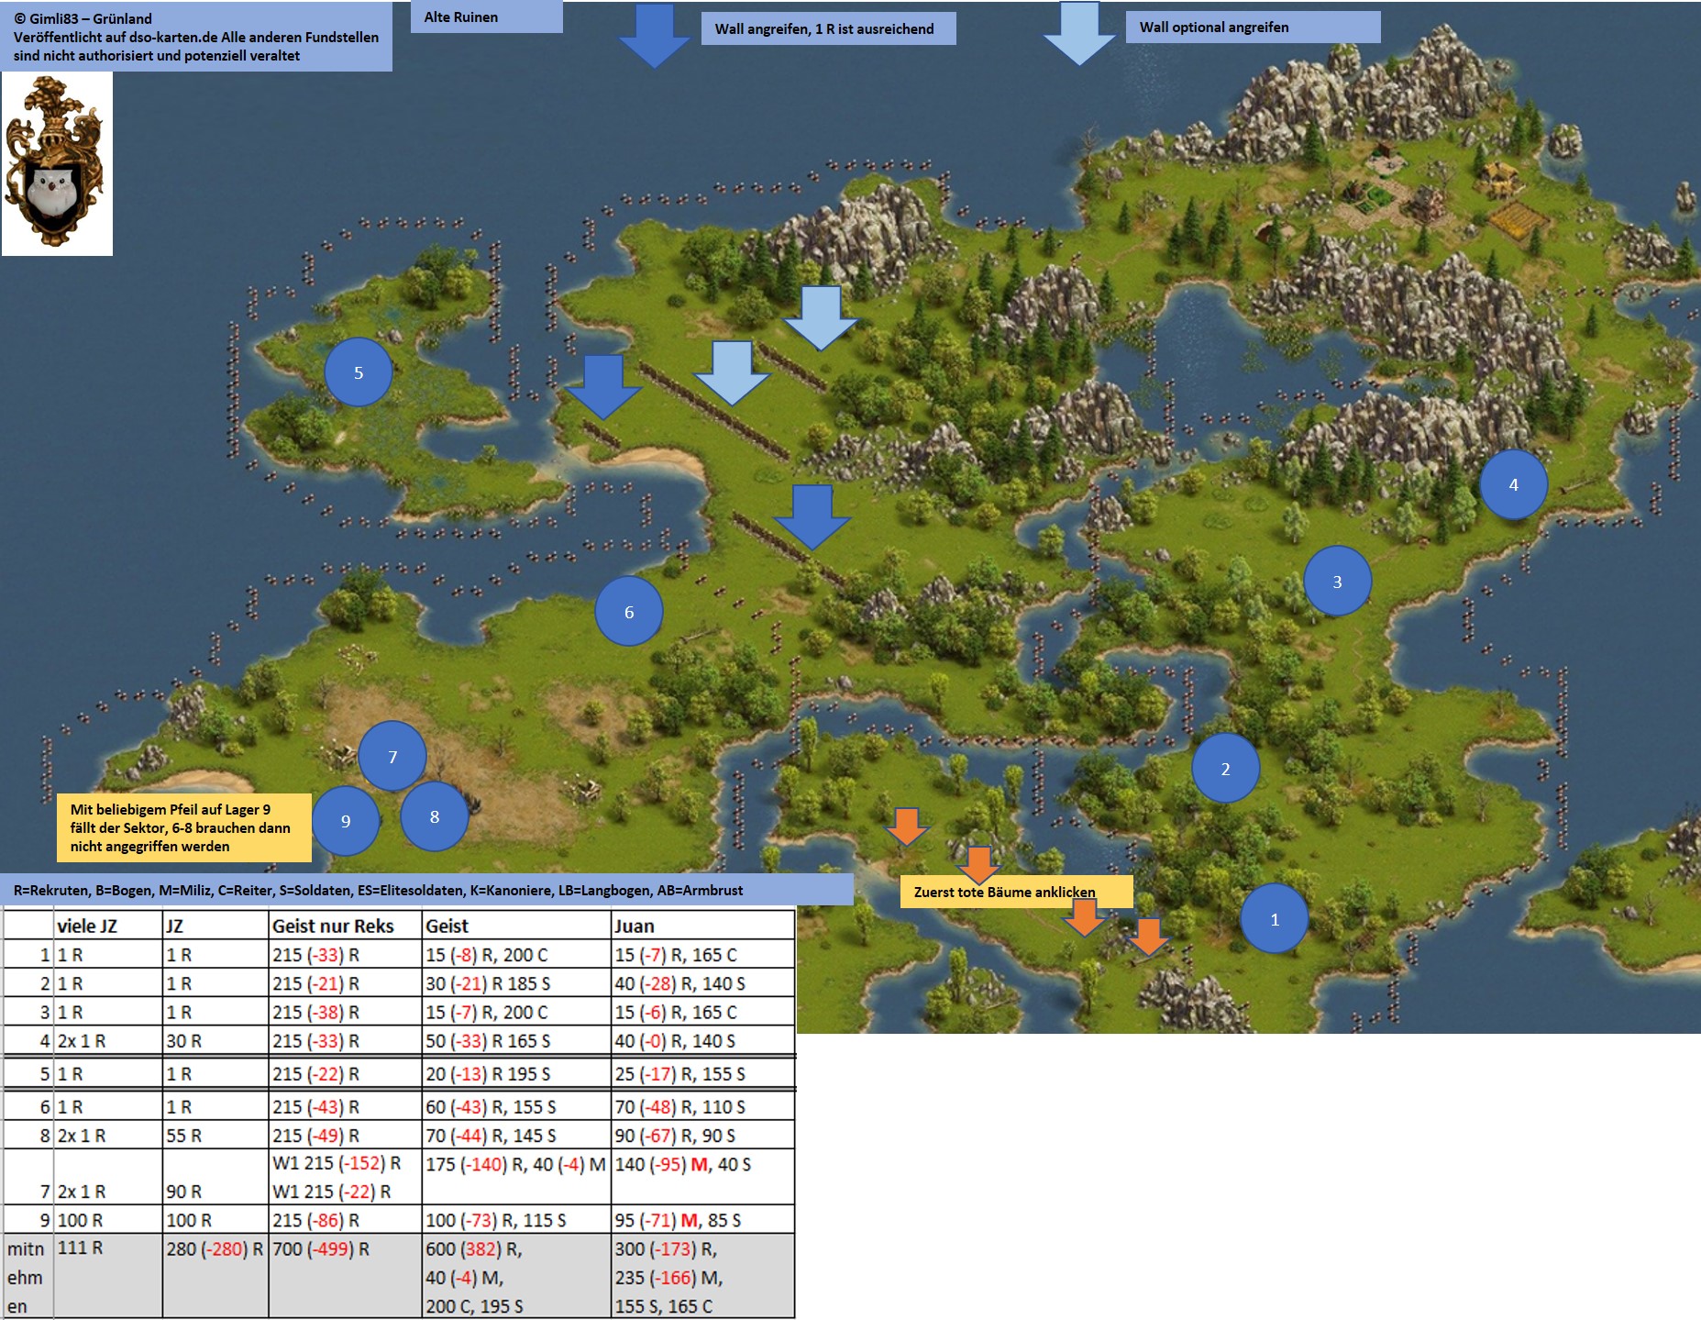The width and height of the screenshot is (1701, 1320).
Task: Click the camp 7 circle marker
Action: point(392,757)
